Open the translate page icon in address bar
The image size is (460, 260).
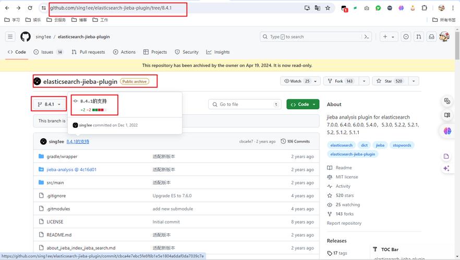[318, 8]
